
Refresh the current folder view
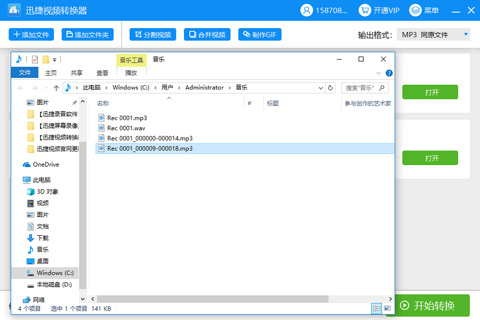pos(330,88)
